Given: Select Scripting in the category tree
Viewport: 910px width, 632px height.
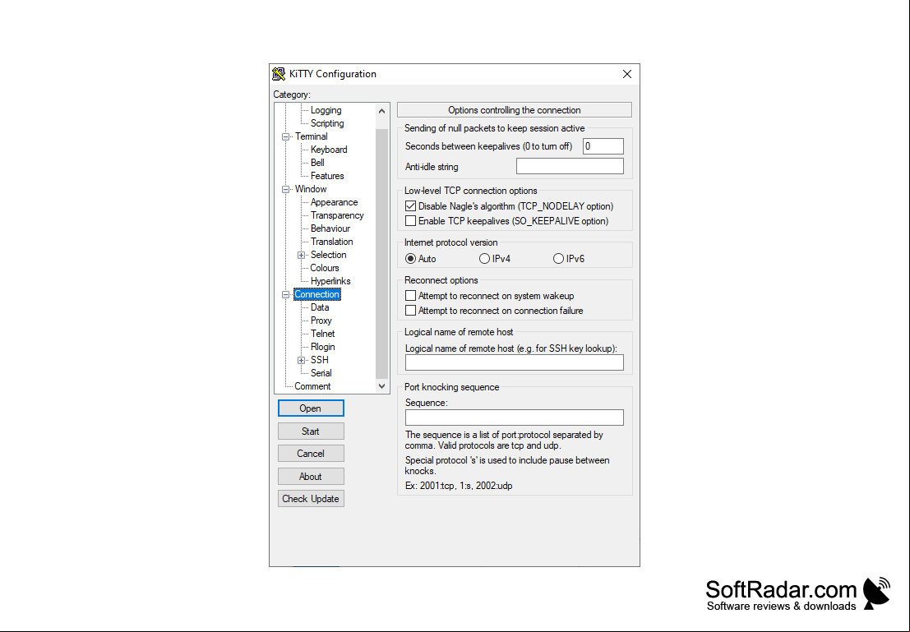Looking at the screenshot, I should click(x=326, y=123).
